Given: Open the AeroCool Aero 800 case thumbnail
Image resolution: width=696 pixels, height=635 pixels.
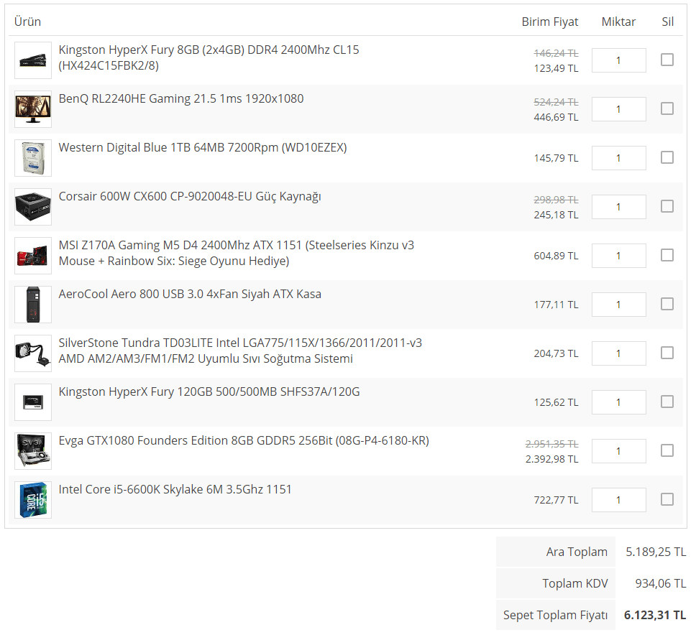Looking at the screenshot, I should click(x=33, y=304).
